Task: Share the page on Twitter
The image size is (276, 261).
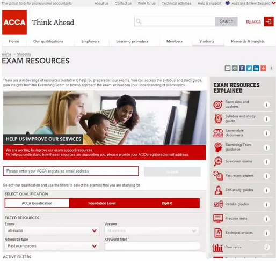Action: [249, 68]
